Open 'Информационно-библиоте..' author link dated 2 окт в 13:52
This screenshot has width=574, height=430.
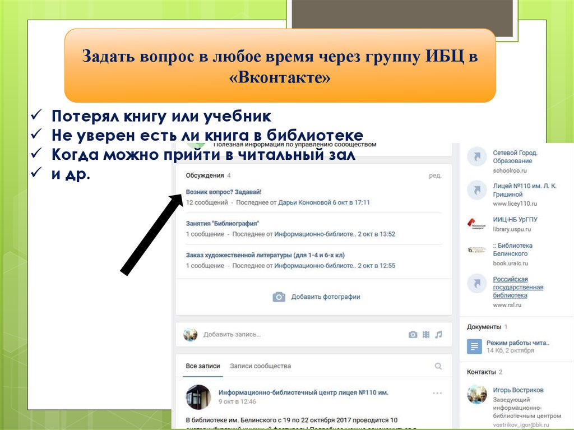[x=315, y=234]
